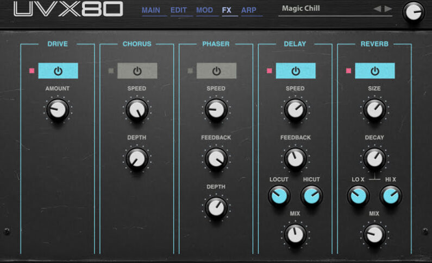Click the Phaser Speed knob

click(216, 110)
